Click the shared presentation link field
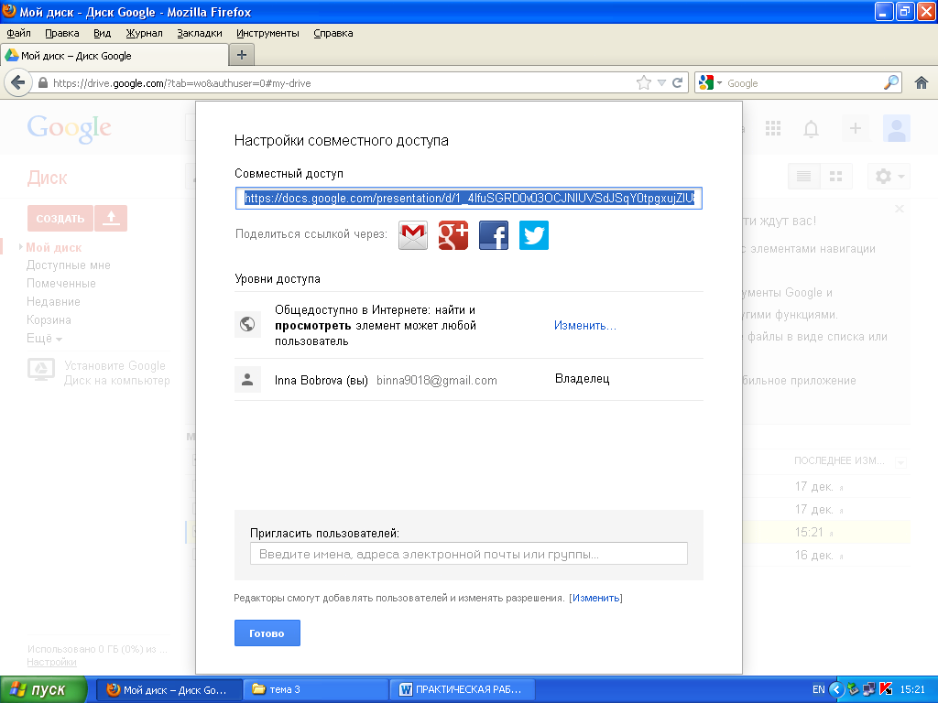Screen dimensions: 938x703 pos(468,198)
